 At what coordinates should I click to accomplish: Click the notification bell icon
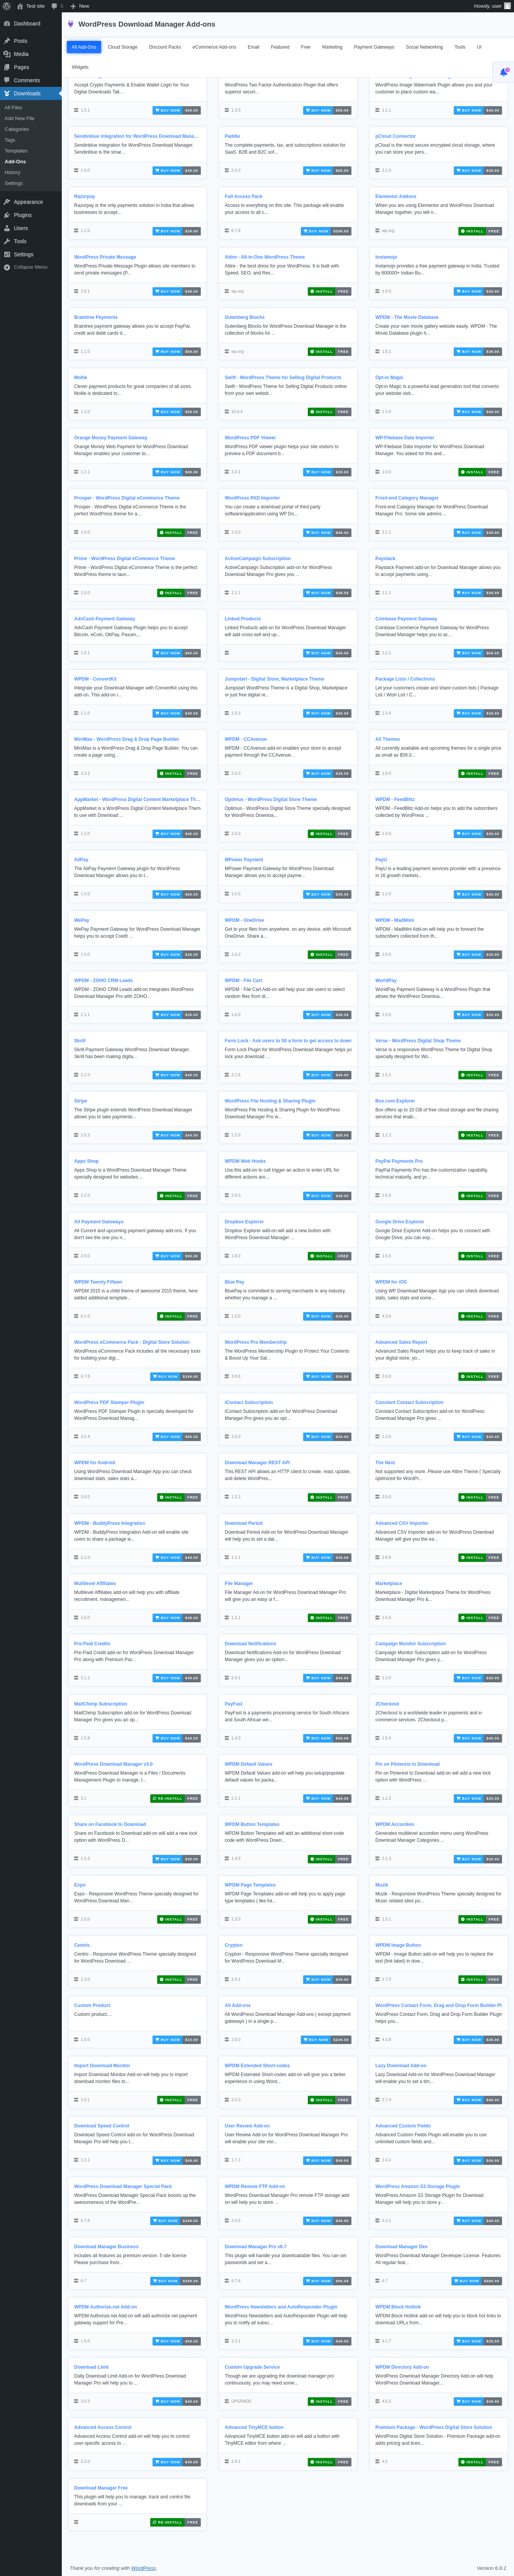(x=504, y=72)
